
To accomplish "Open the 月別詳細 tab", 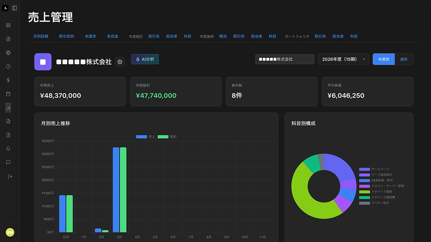I will tap(41, 36).
